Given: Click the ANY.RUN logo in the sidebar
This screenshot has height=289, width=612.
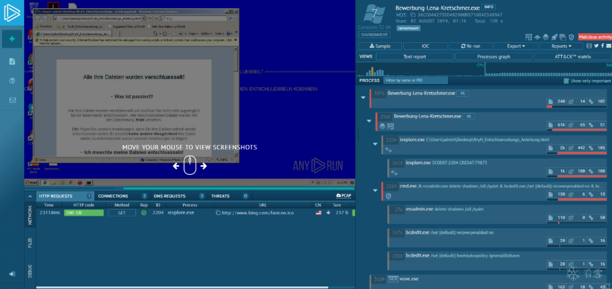Looking at the screenshot, I should [x=12, y=12].
